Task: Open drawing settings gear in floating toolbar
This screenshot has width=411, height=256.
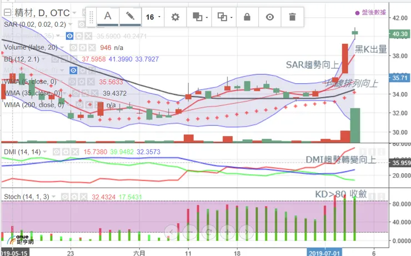Action: 176,17
